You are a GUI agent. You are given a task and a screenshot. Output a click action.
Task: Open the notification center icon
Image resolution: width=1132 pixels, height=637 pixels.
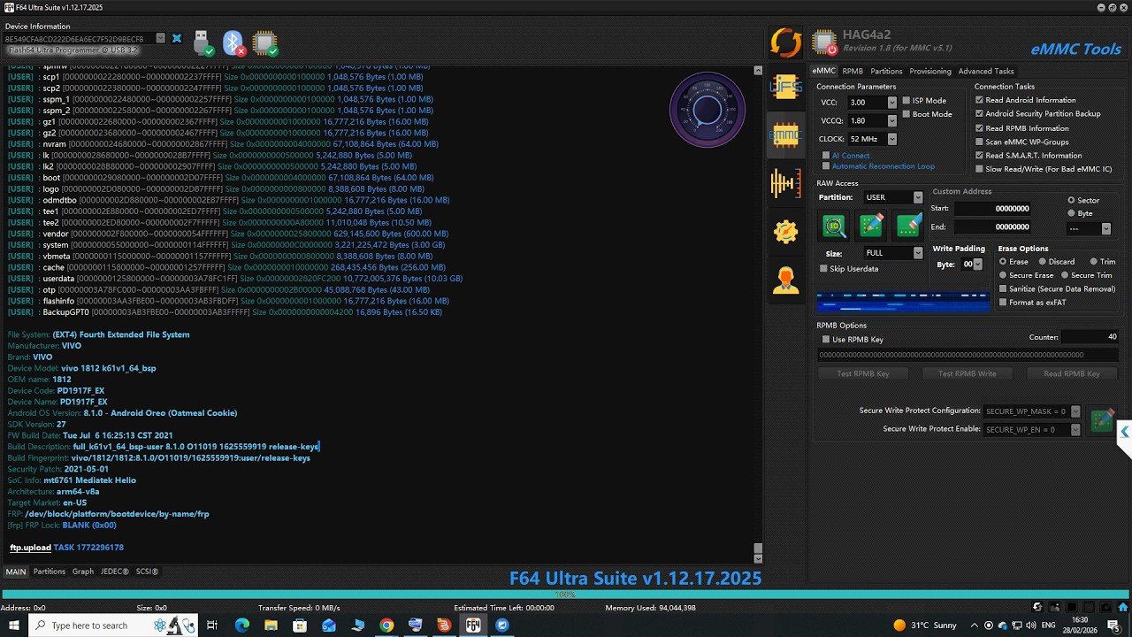tap(1114, 625)
